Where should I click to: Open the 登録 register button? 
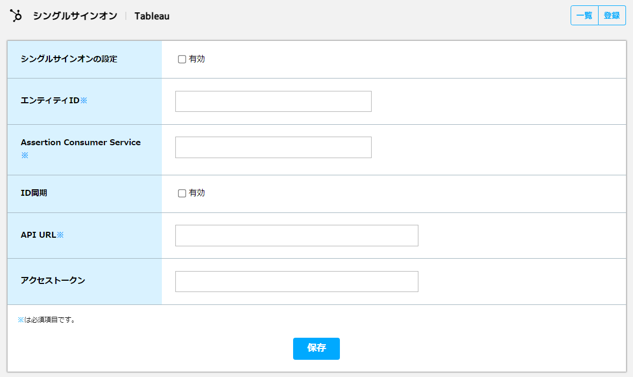pyautogui.click(x=611, y=16)
